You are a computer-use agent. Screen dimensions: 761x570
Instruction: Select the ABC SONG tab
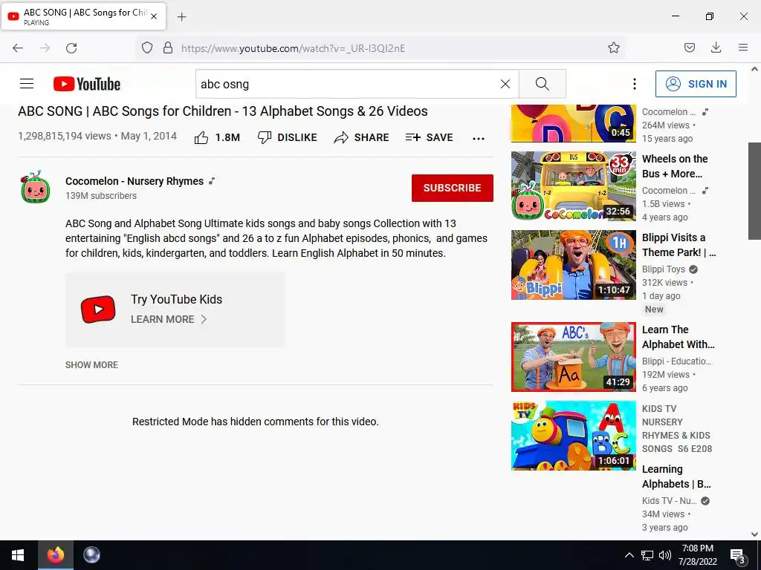tap(83, 16)
